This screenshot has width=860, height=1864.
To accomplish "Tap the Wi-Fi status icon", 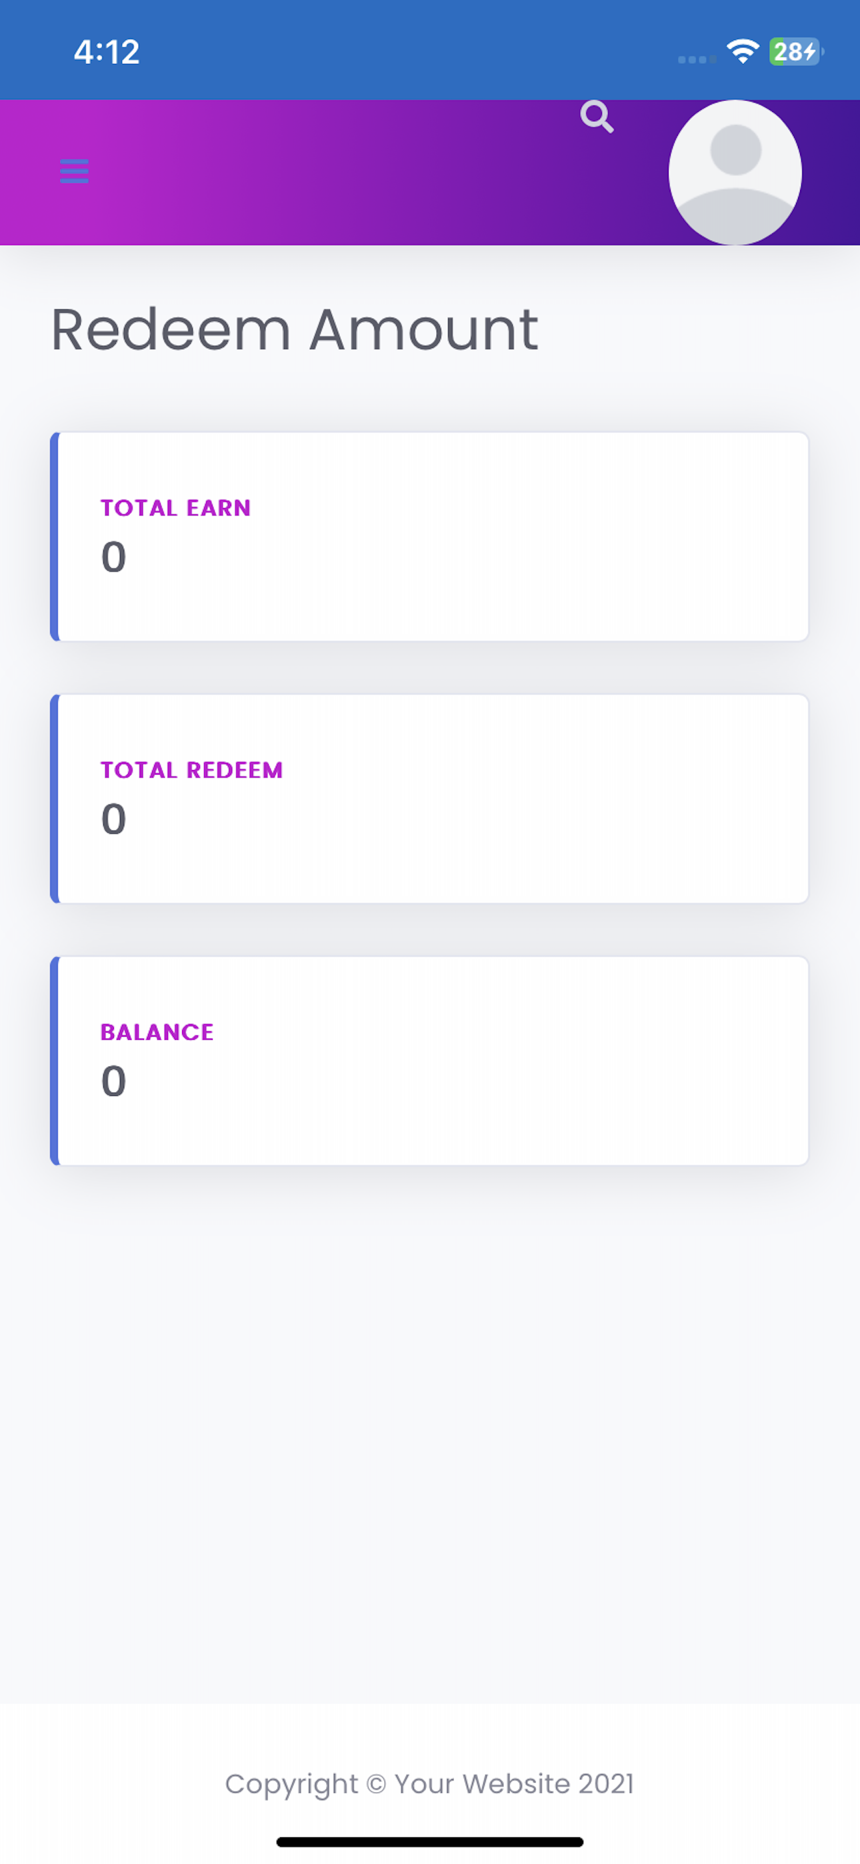I will pos(743,51).
